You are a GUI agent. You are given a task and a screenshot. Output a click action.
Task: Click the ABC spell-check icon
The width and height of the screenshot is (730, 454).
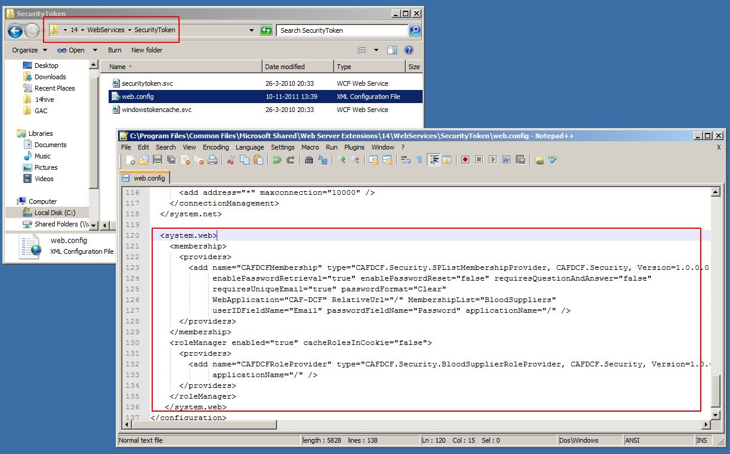click(553, 160)
